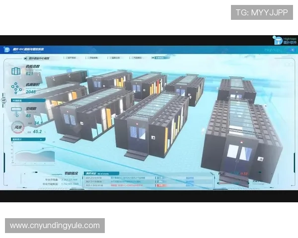Select the large server cabinet row's front door
Viewport: 298px width, 238px height.
[x=238, y=154]
